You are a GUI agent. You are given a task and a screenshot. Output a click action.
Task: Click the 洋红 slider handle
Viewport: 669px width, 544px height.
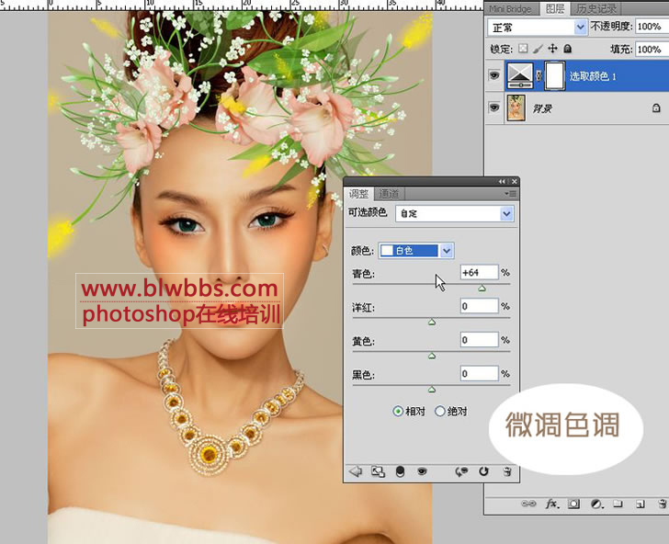(x=432, y=323)
